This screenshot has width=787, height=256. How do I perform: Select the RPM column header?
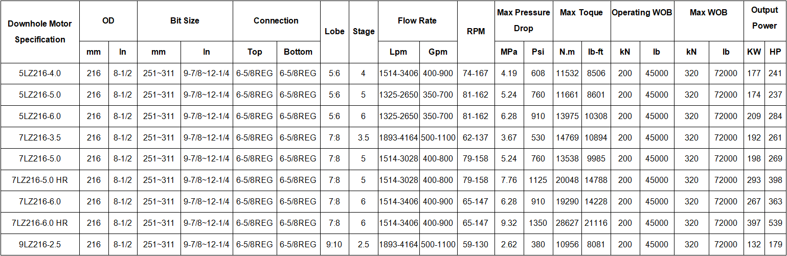[476, 32]
